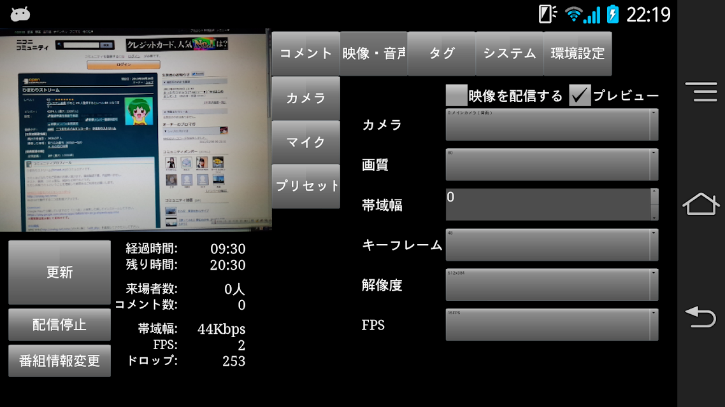Screen dimensions: 725x407
Task: Switch to the 環境設定 tab
Action: point(577,53)
